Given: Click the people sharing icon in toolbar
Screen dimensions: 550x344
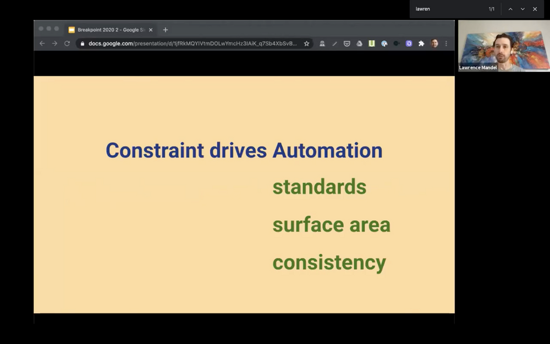Looking at the screenshot, I should [x=322, y=43].
